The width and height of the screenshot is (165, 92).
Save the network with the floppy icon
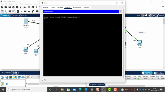10,7
